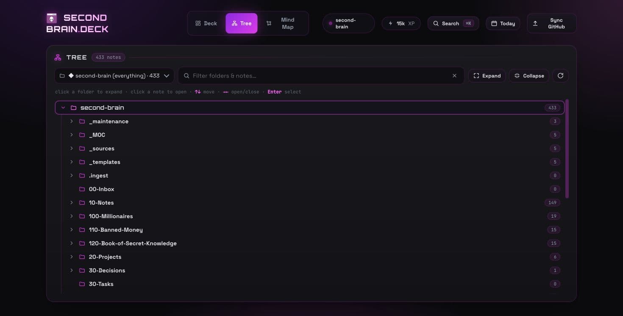This screenshot has width=623, height=316.
Task: Select the 110-Banned-Money folder name
Action: point(116,230)
